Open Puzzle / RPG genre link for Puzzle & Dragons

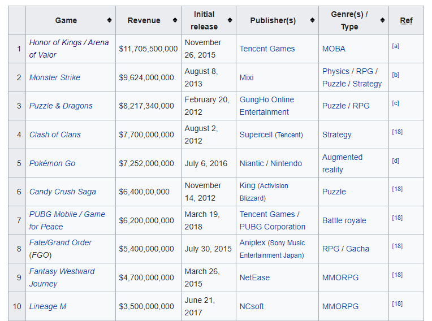pyautogui.click(x=345, y=106)
